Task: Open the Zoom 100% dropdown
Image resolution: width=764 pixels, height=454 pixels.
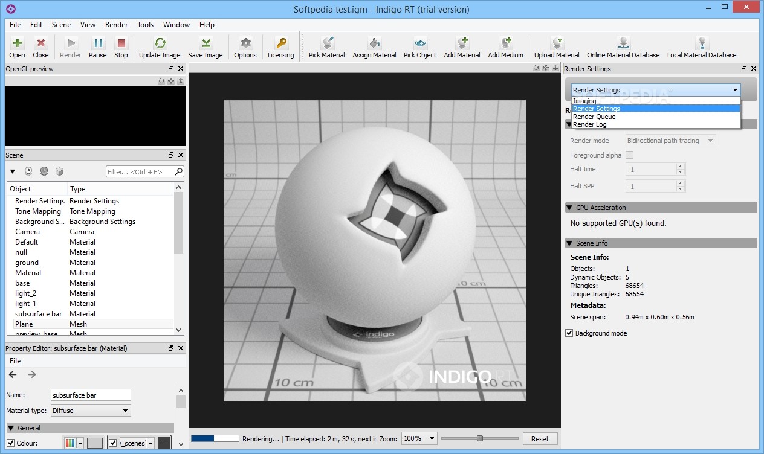Action: point(419,439)
